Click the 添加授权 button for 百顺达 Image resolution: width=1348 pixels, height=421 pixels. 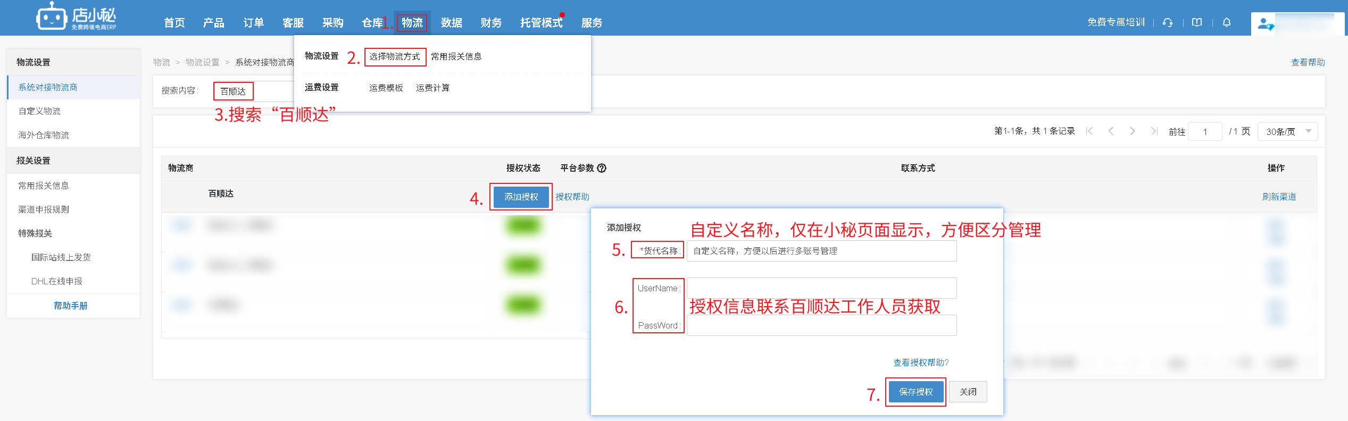click(x=521, y=197)
